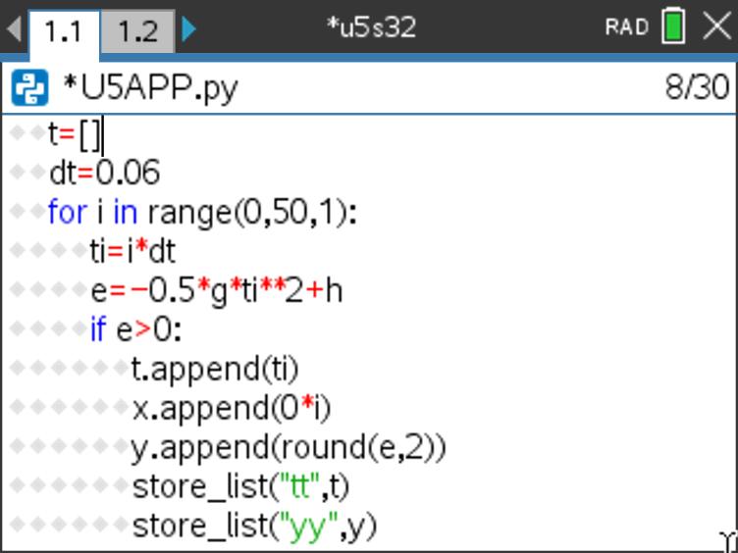
Task: Switch to page tab 1.2
Action: [x=138, y=31]
